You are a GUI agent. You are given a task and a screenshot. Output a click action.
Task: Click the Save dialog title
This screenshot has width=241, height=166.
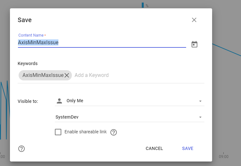[x=25, y=20]
